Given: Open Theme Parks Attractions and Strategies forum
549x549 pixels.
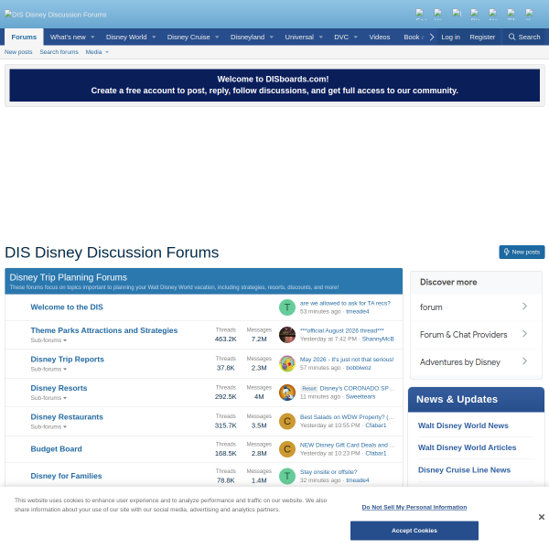Looking at the screenshot, I should [104, 330].
